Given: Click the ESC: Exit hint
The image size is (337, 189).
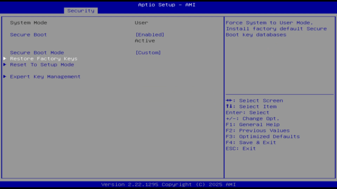Looking at the screenshot, I should point(241,149).
